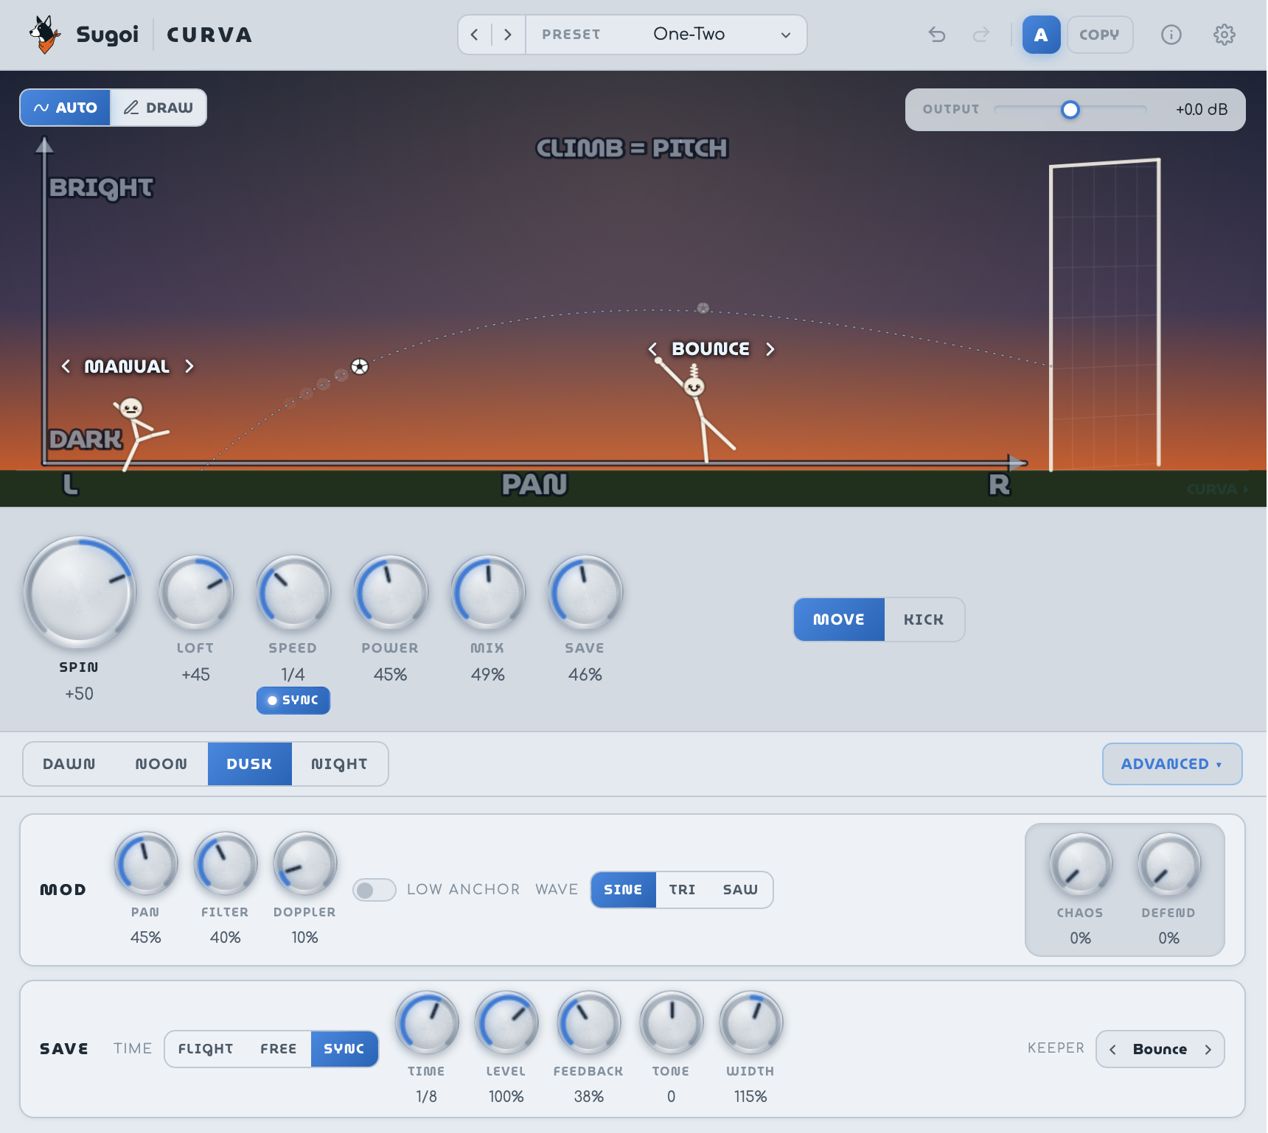Click the CHAOS knob
Viewport: 1268px width, 1133px height.
(1080, 865)
